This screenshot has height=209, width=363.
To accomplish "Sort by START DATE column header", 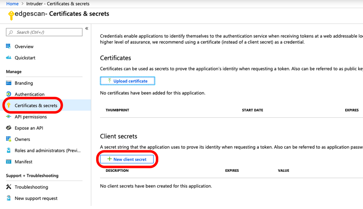I will pyautogui.click(x=253, y=110).
